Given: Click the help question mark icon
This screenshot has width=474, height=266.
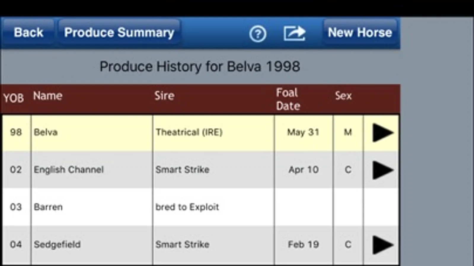Looking at the screenshot, I should [258, 34].
